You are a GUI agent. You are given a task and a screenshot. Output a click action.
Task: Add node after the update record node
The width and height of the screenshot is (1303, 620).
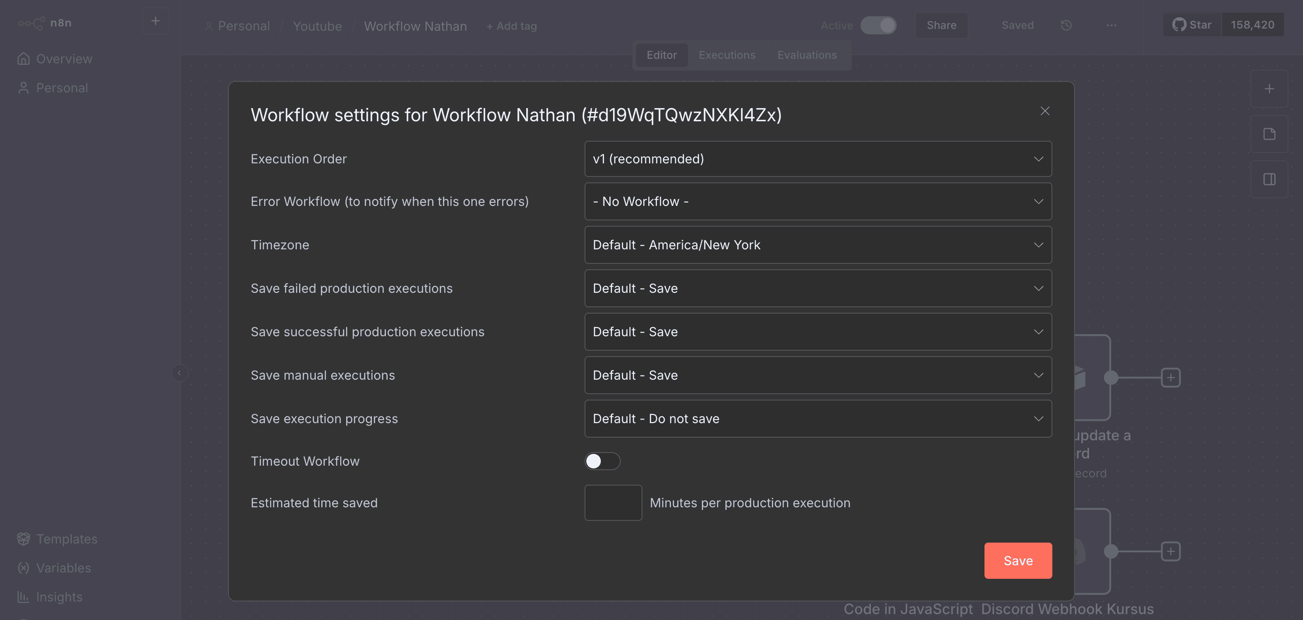tap(1170, 377)
